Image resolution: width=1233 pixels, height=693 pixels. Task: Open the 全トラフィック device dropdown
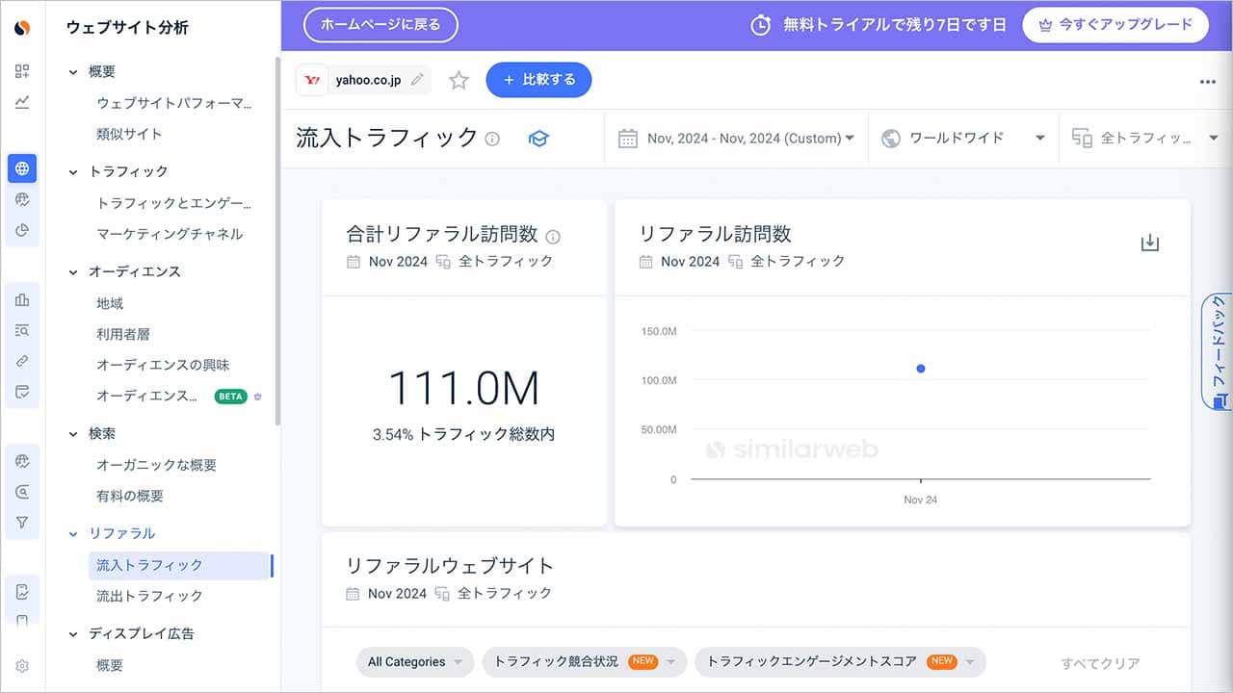[1145, 139]
